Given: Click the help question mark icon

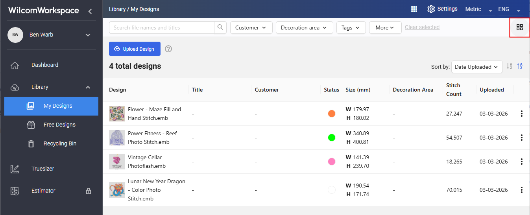Looking at the screenshot, I should pos(168,49).
